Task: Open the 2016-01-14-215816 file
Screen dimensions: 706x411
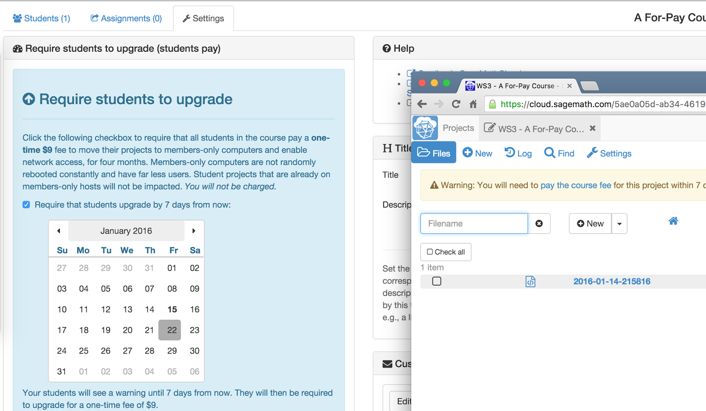Action: 612,281
